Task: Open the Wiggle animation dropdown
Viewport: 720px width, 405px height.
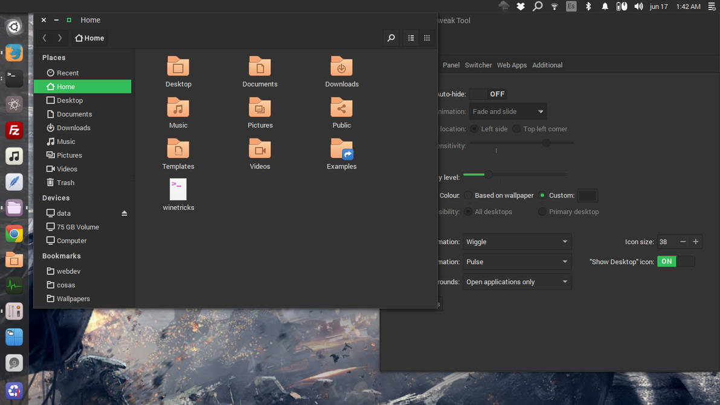Action: (516, 242)
